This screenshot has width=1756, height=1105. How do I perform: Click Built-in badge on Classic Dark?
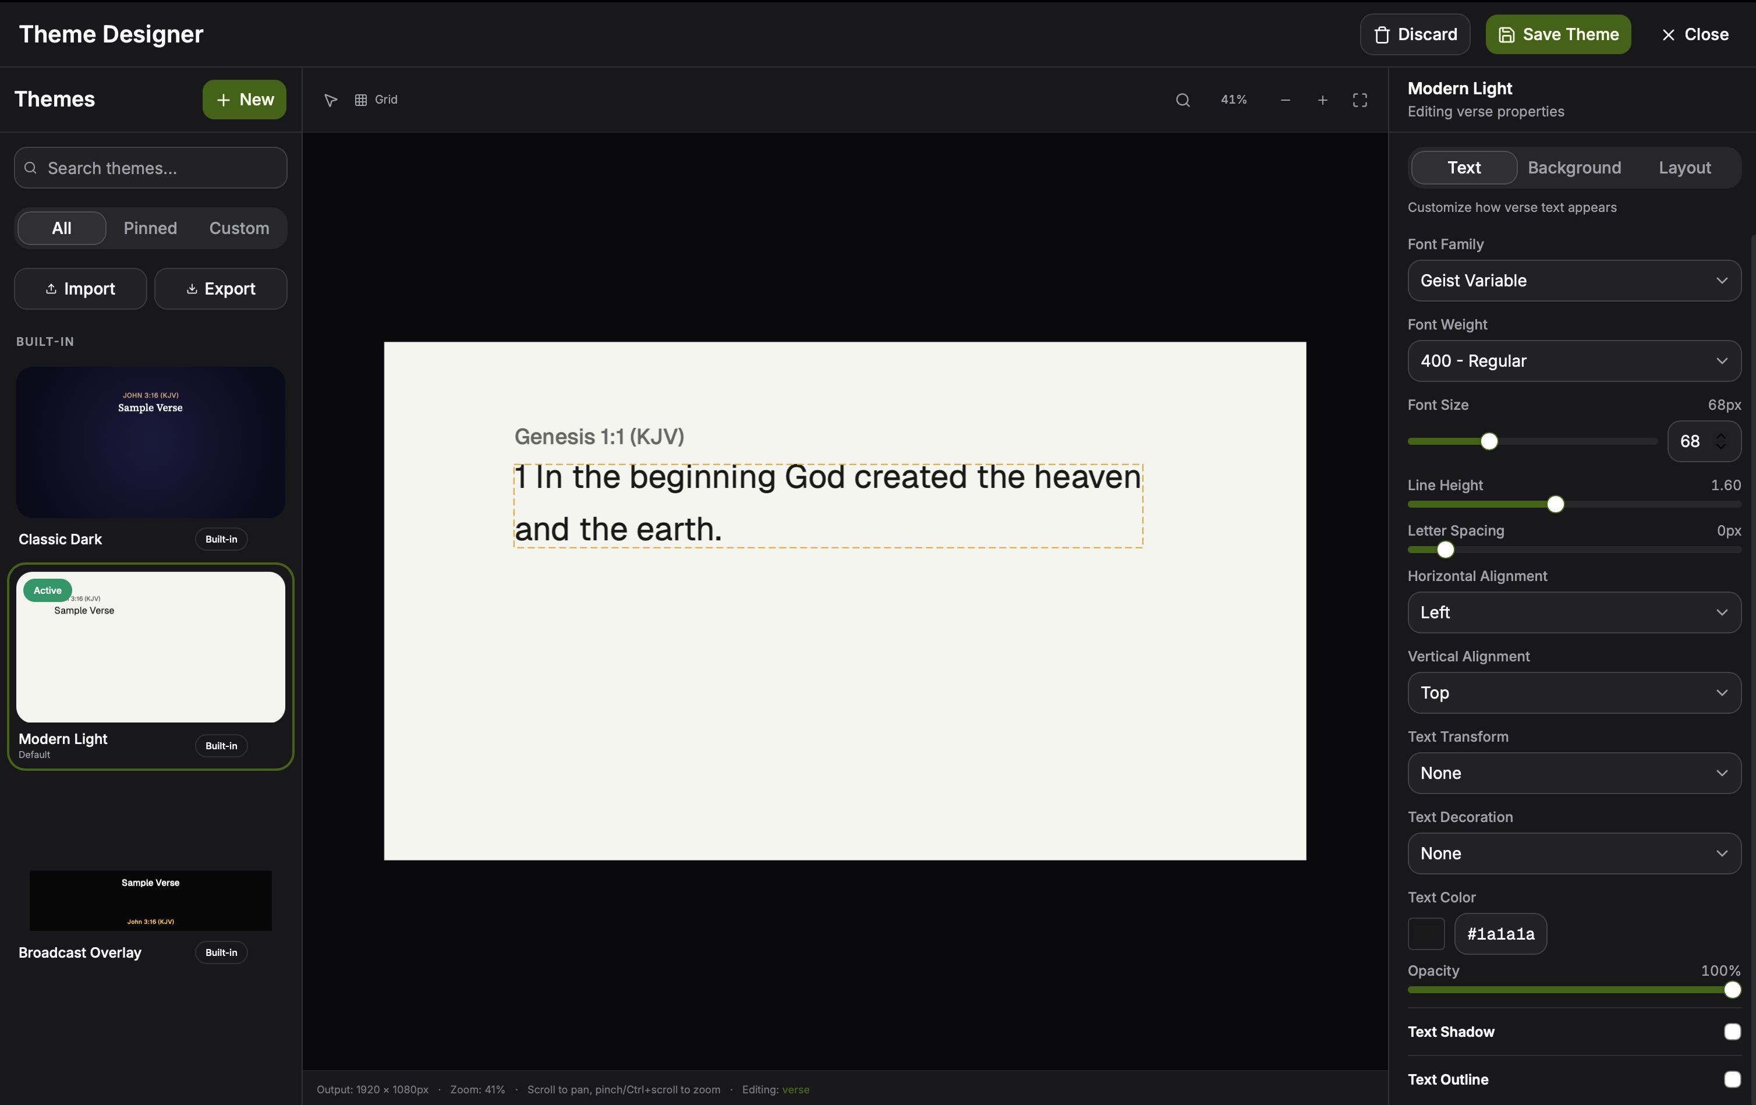tap(221, 539)
